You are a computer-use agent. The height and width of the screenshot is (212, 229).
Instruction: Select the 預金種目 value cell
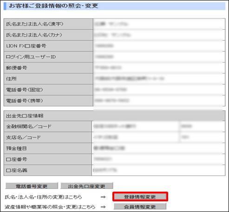pyautogui.click(x=158, y=148)
